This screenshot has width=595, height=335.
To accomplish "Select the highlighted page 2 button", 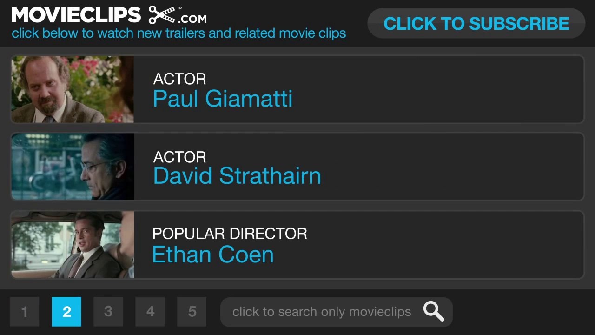I will pyautogui.click(x=66, y=312).
